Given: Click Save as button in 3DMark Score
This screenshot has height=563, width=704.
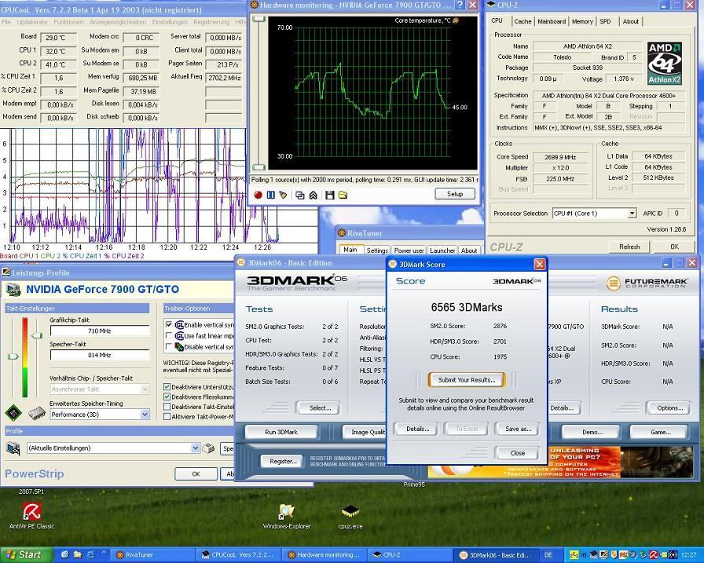Looking at the screenshot, I should 518,429.
